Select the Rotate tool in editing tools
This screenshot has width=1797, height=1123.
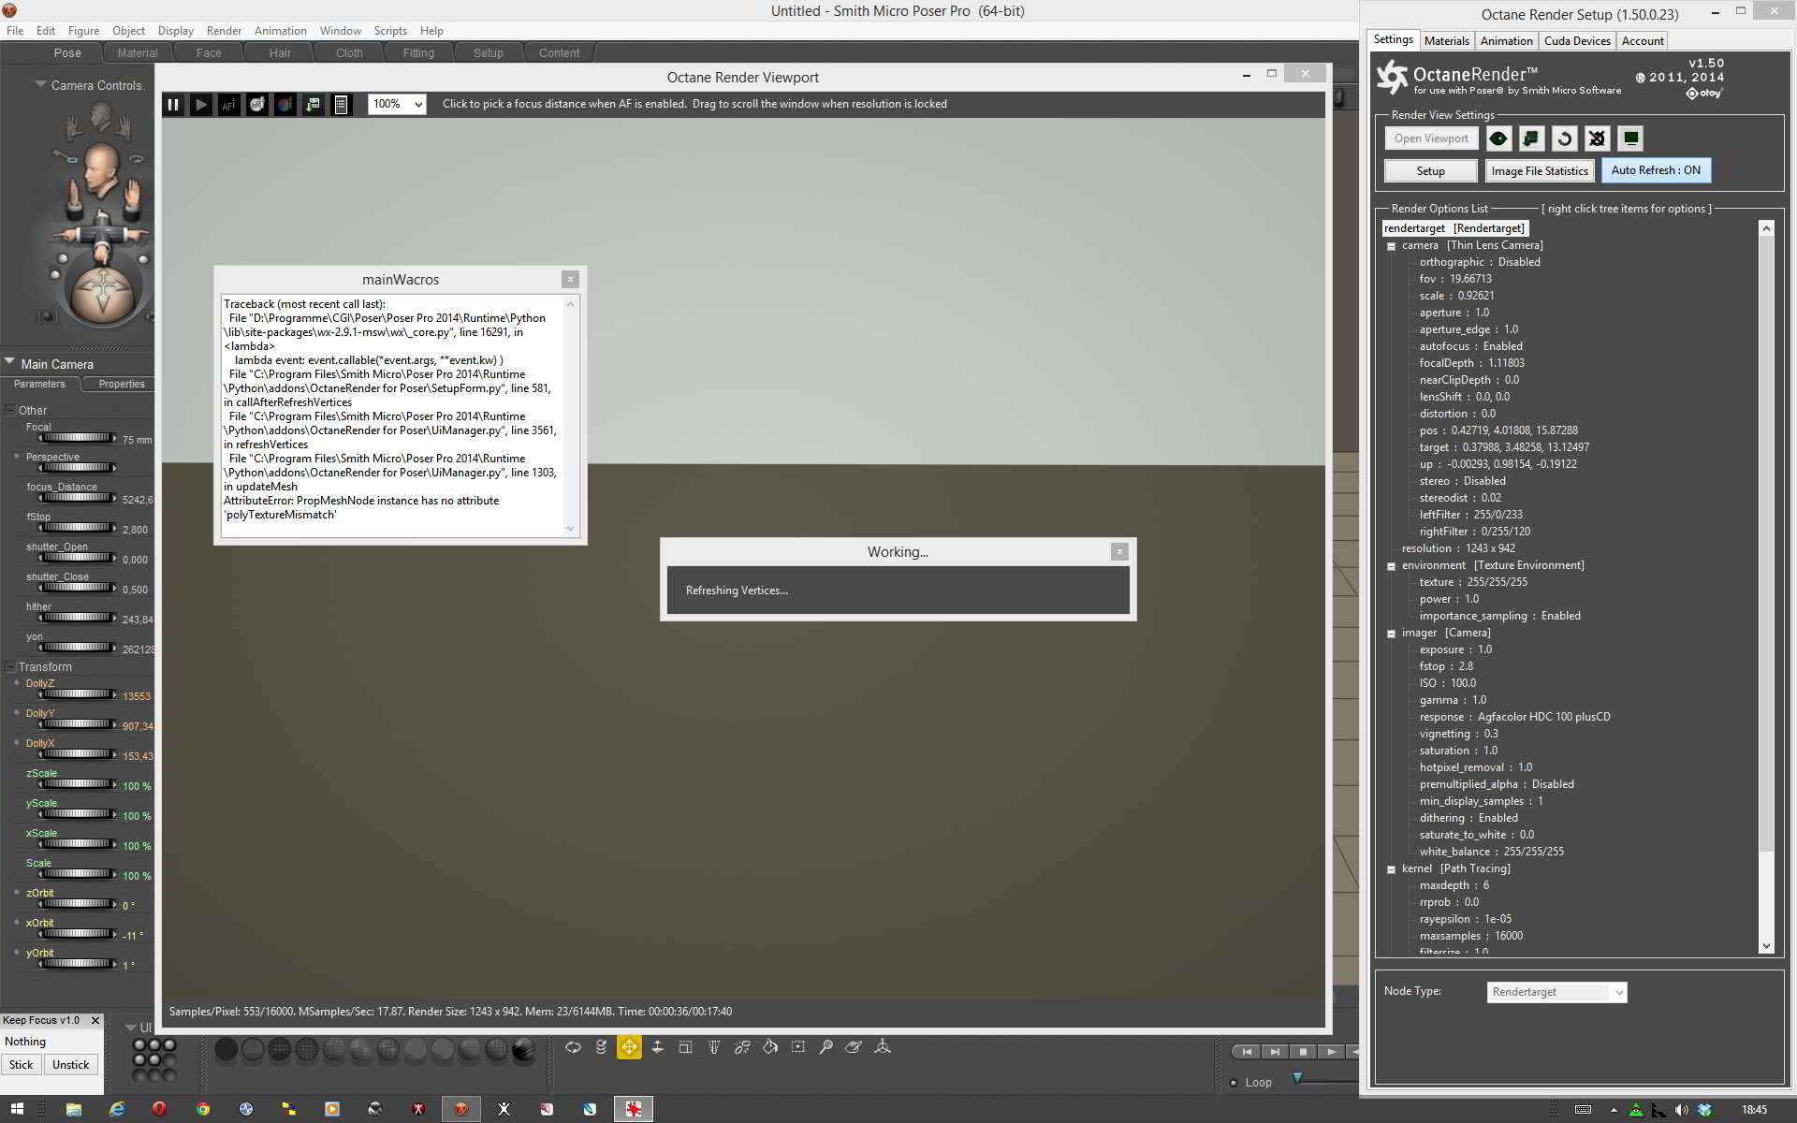573,1047
